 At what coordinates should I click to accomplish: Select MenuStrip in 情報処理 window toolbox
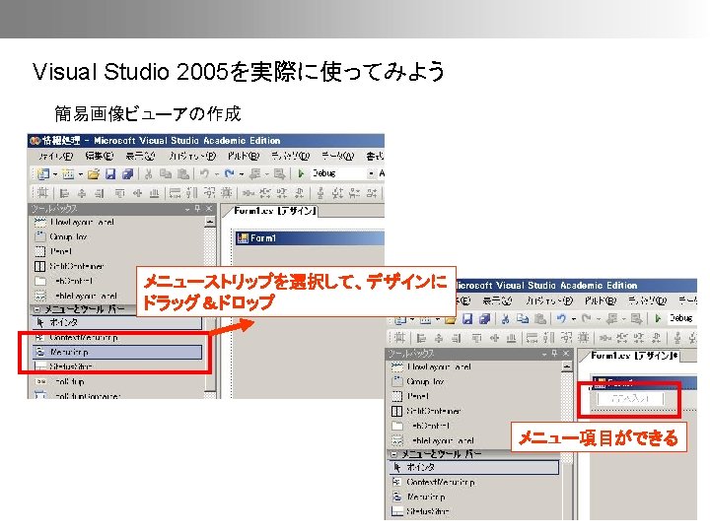(x=117, y=352)
